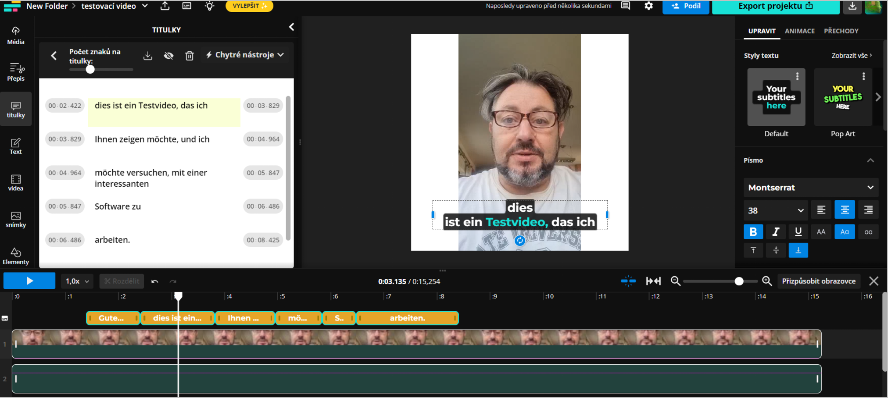Open Chytré nástroje dropdown
The width and height of the screenshot is (888, 398).
(245, 55)
